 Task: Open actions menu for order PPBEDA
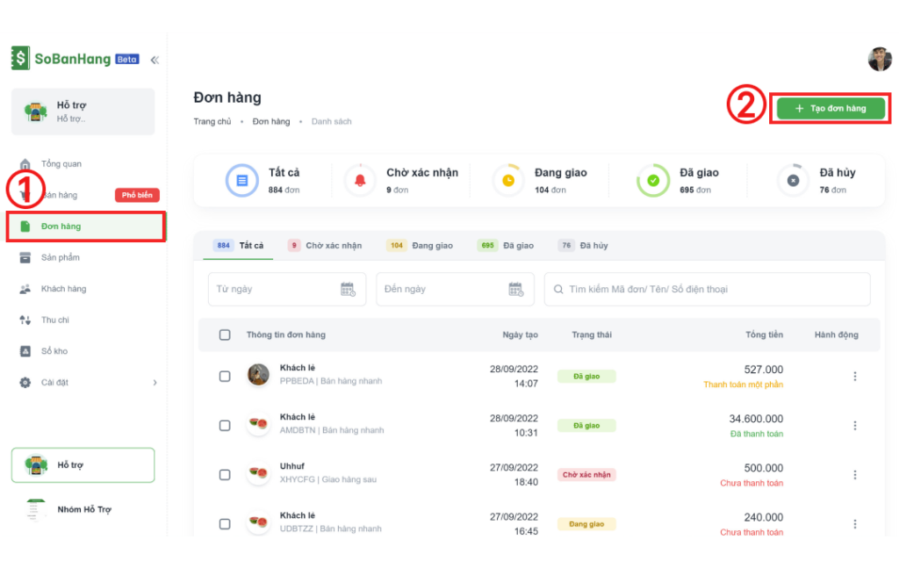[854, 376]
